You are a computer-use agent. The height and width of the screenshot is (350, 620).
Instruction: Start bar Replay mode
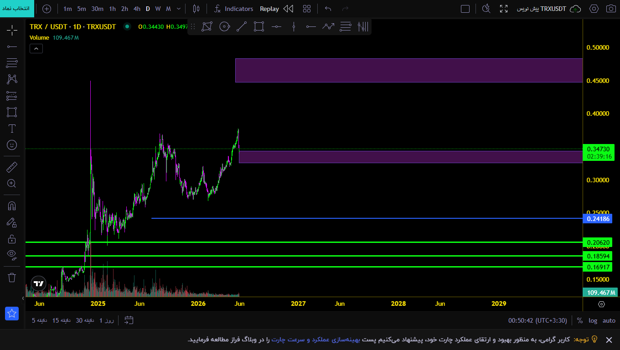pos(277,9)
